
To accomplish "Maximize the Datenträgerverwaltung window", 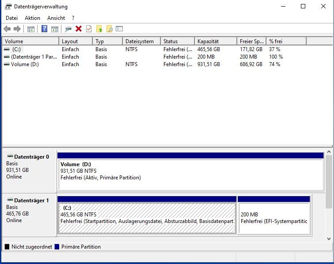I will pos(303,6).
